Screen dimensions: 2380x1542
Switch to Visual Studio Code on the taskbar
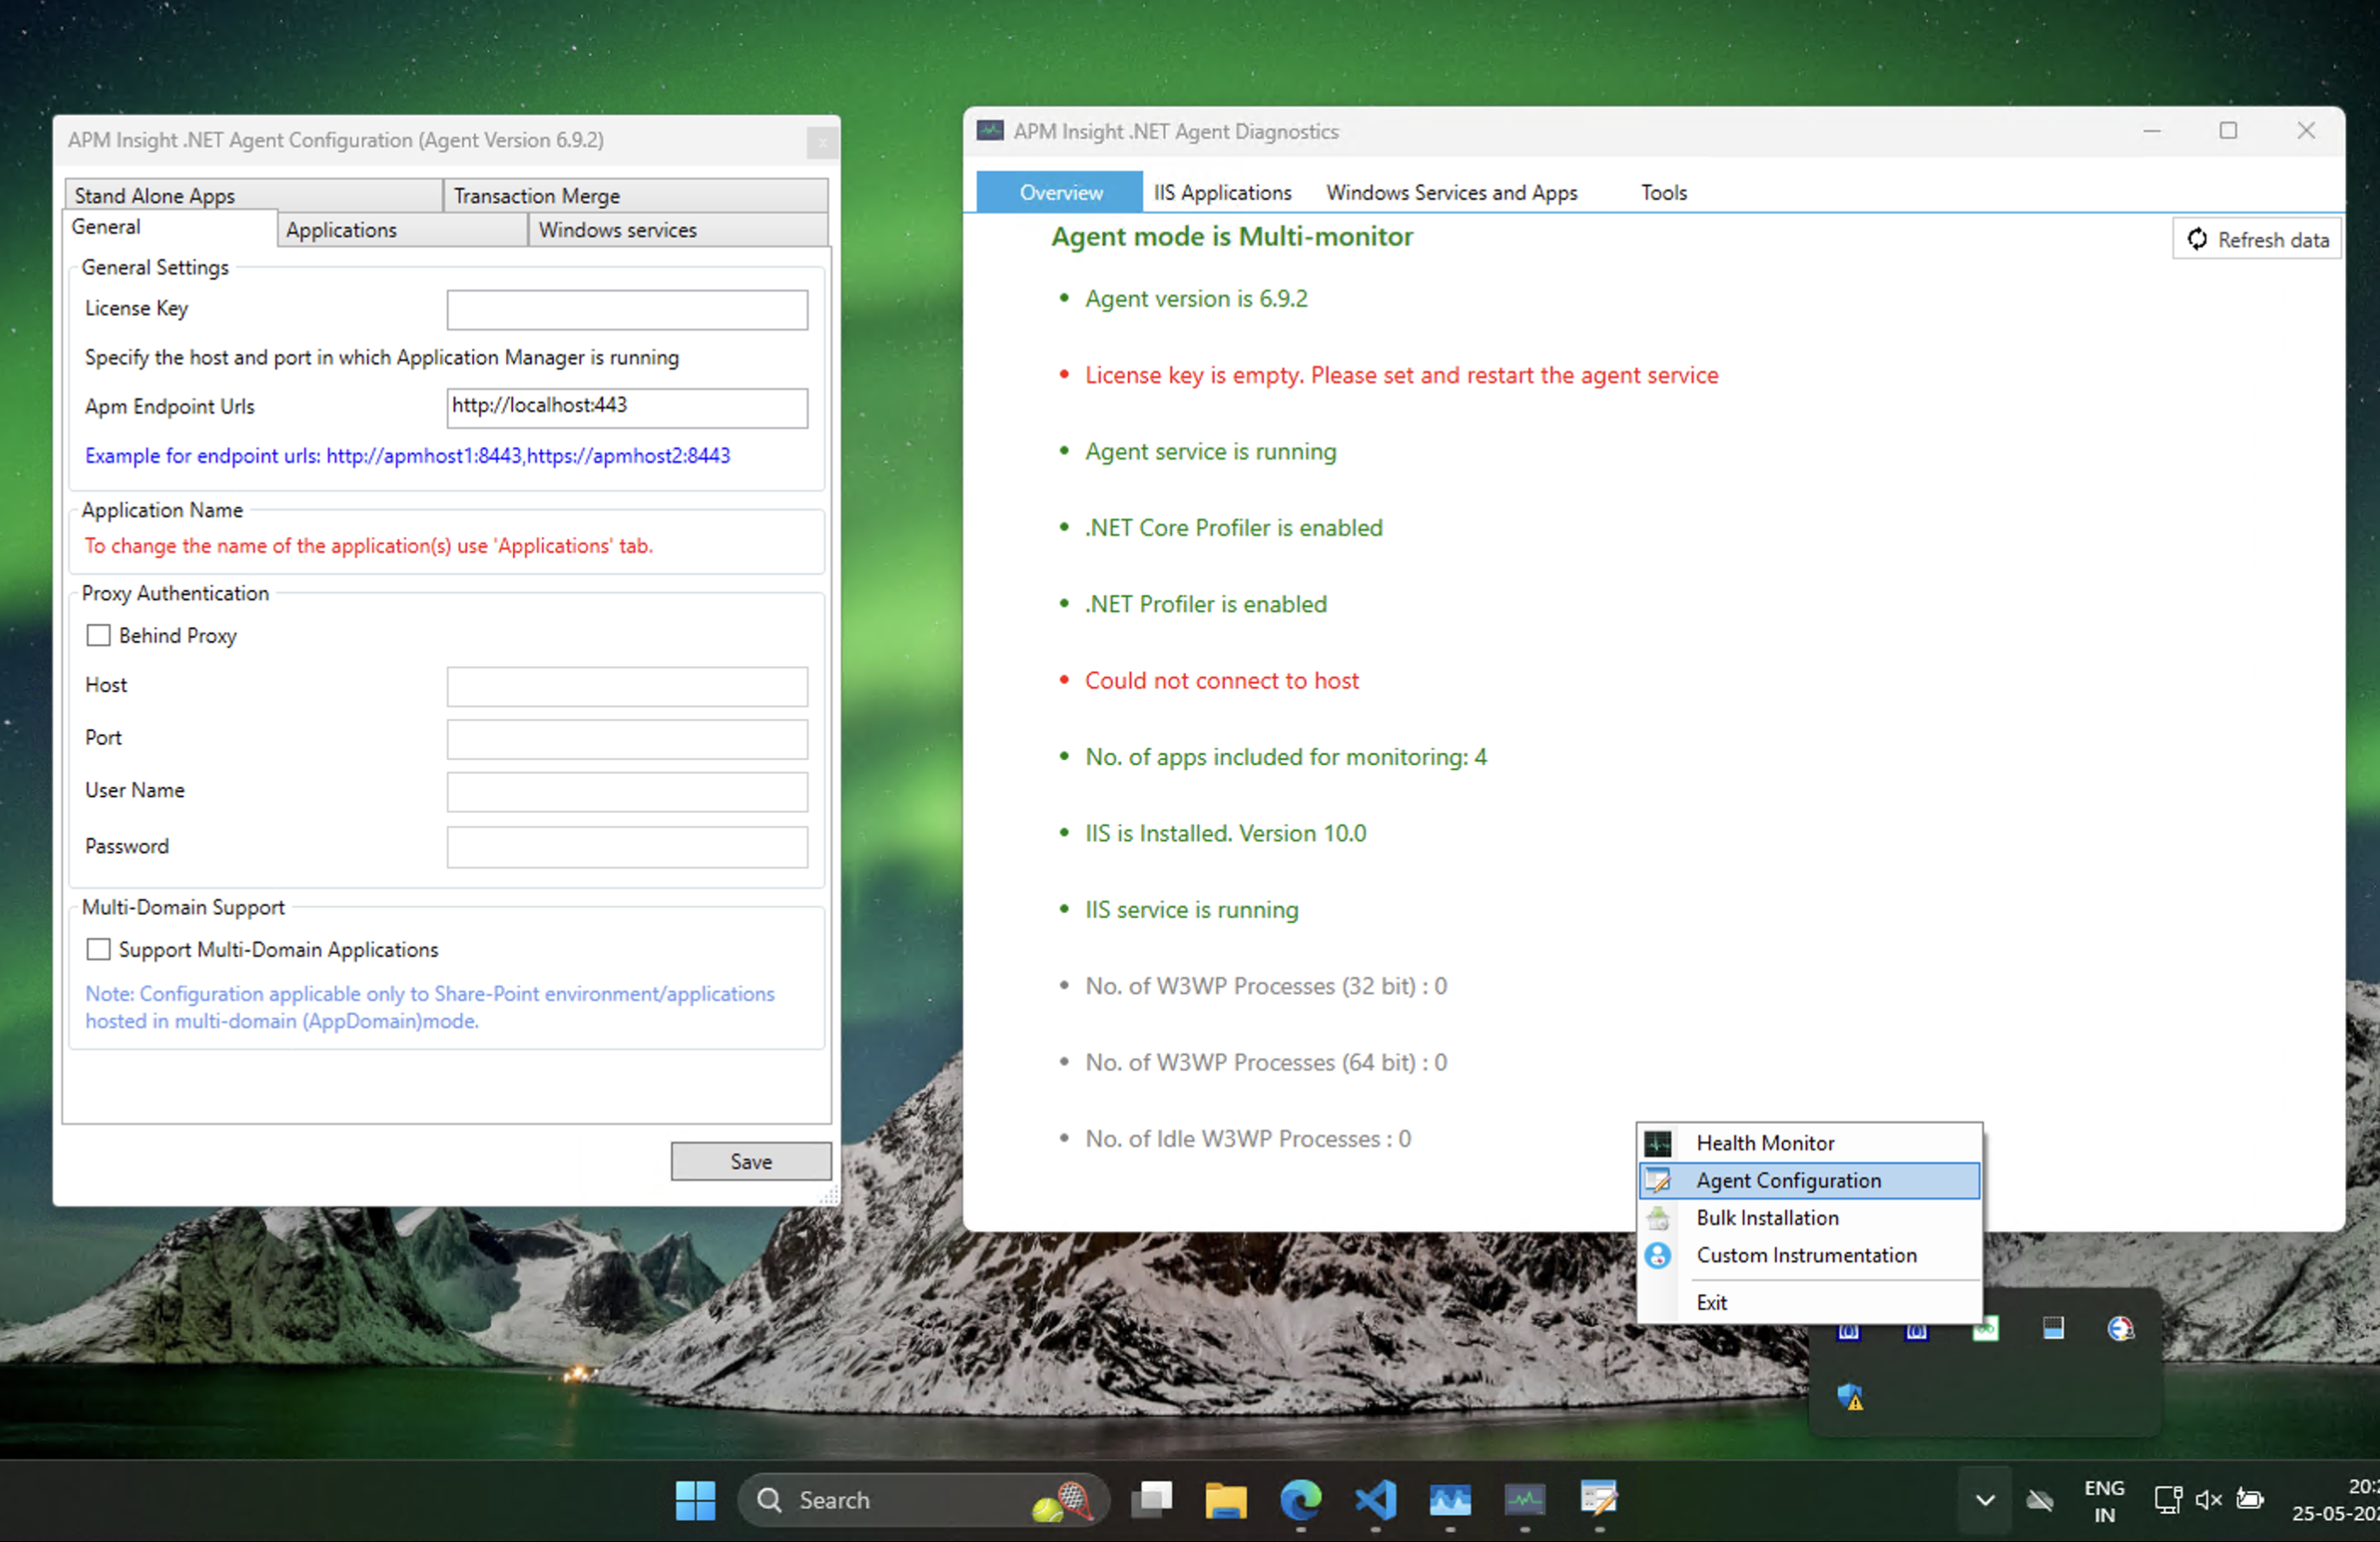[1376, 1500]
